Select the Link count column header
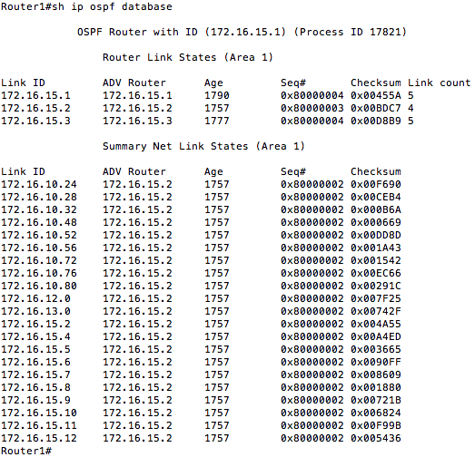This screenshot has height=457, width=475. pyautogui.click(x=439, y=83)
